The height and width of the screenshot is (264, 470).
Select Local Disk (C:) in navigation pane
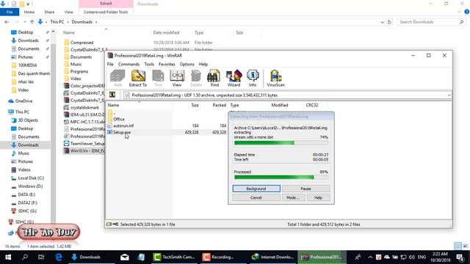[31, 177]
